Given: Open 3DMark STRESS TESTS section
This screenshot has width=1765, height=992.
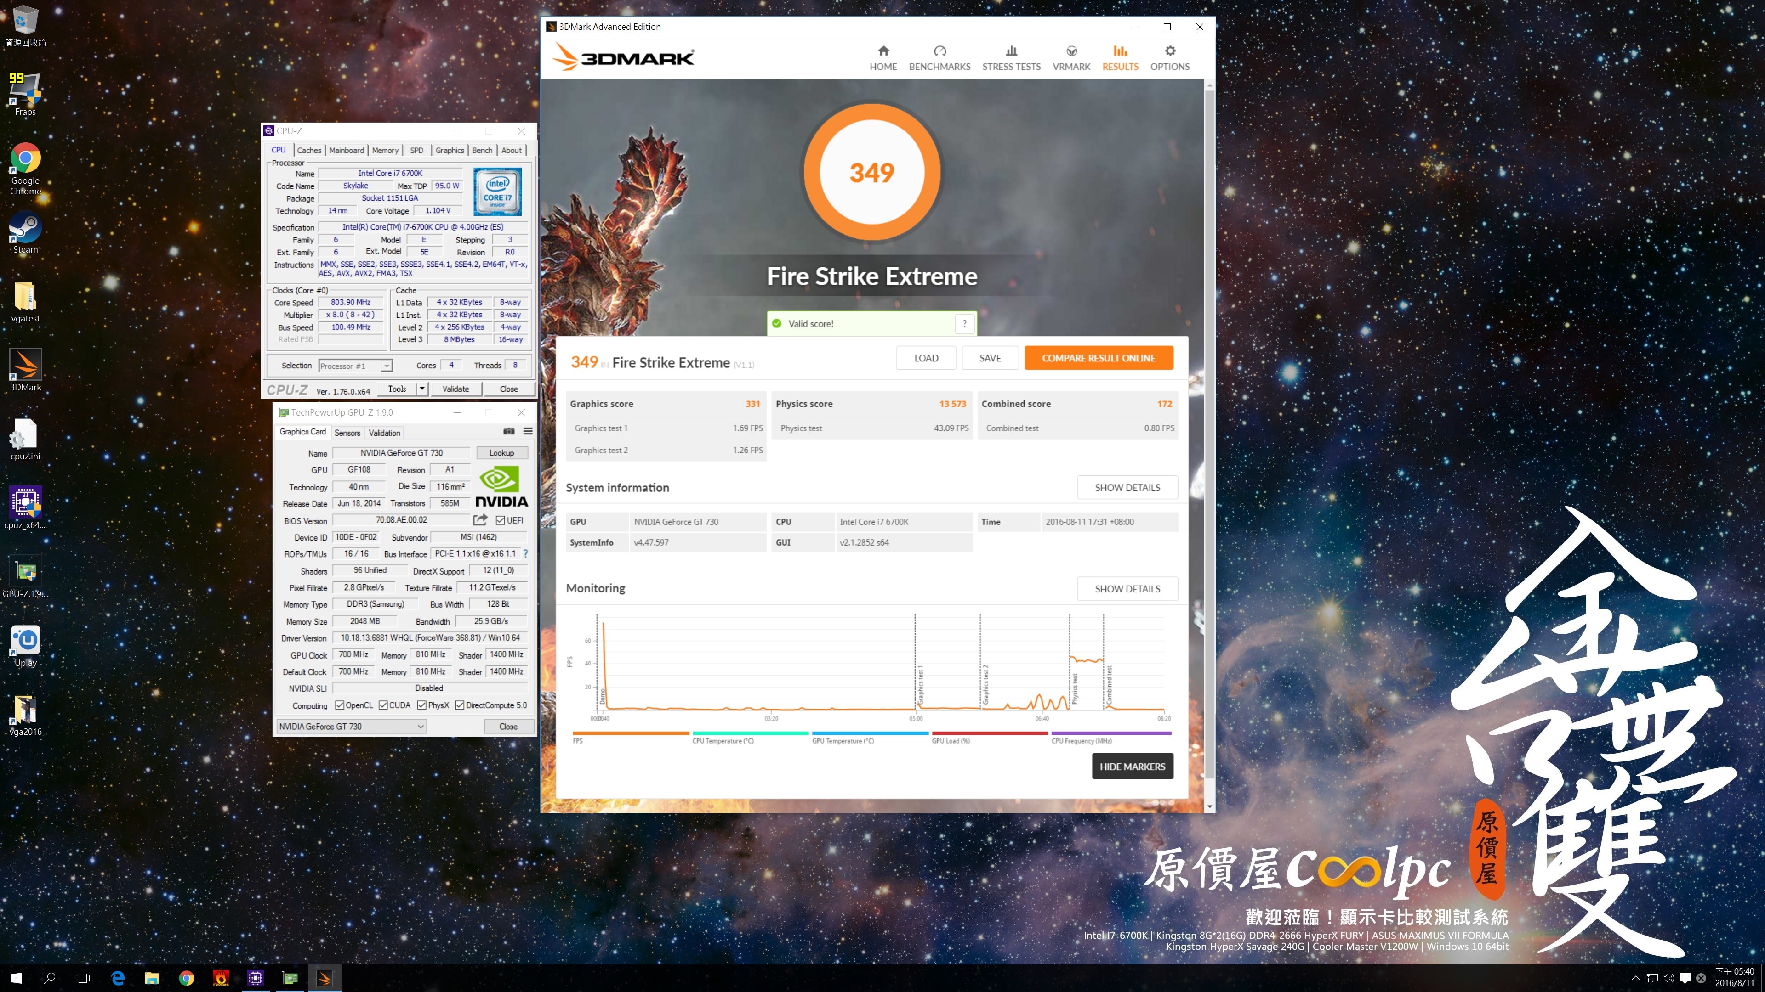Looking at the screenshot, I should [1011, 58].
